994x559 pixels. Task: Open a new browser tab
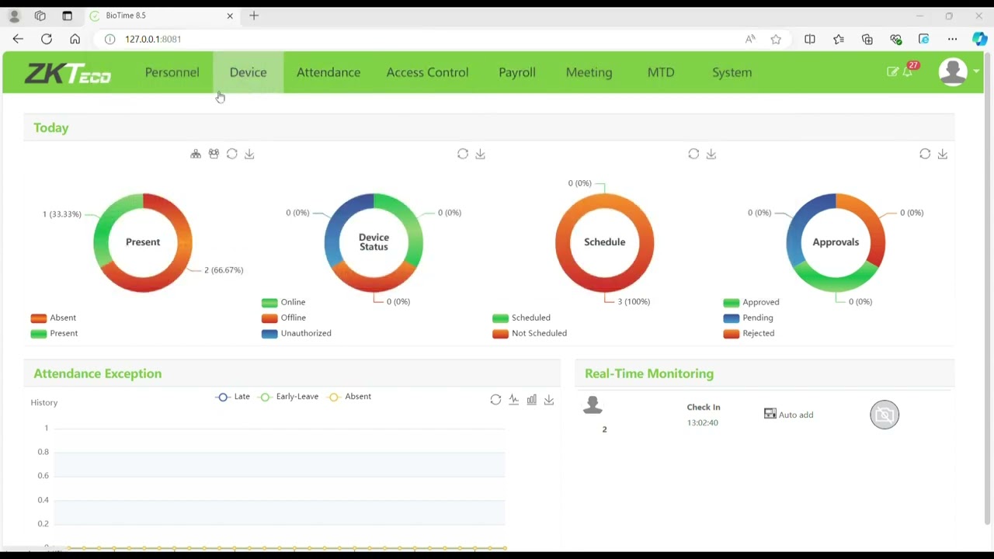pyautogui.click(x=254, y=16)
